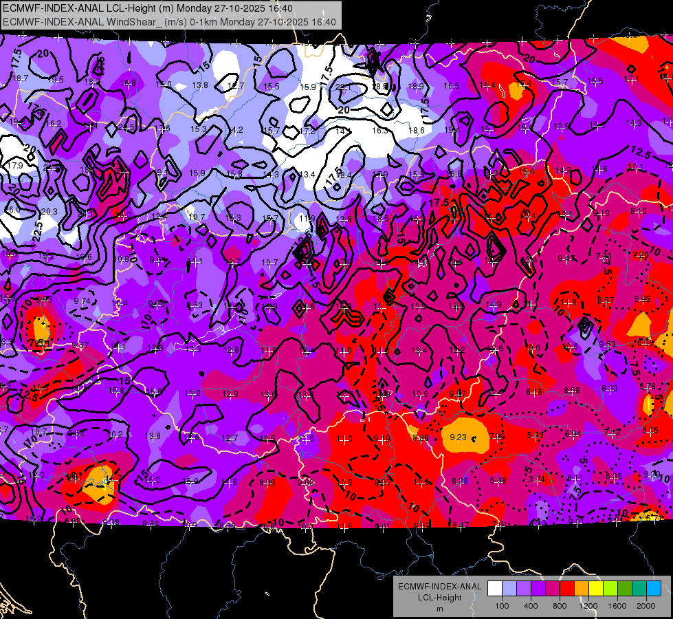Click the 8.88 wind shear value
The height and width of the screenshot is (619, 673).
pyautogui.click(x=420, y=437)
